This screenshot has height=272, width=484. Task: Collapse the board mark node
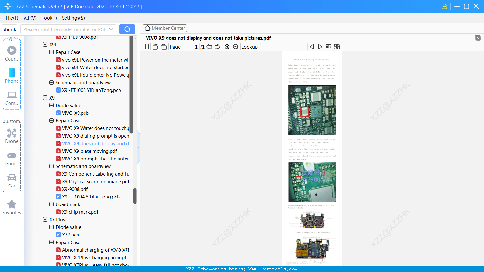(x=51, y=204)
